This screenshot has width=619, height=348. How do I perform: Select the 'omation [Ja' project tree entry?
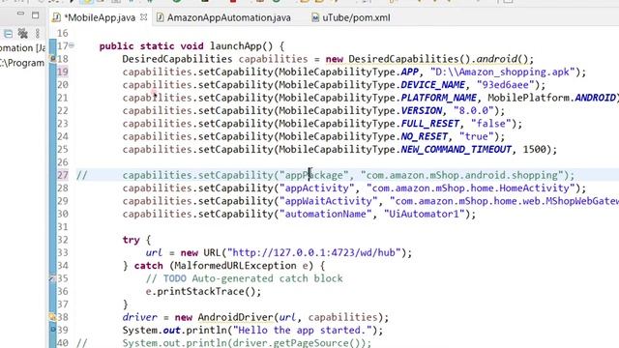[x=22, y=48]
